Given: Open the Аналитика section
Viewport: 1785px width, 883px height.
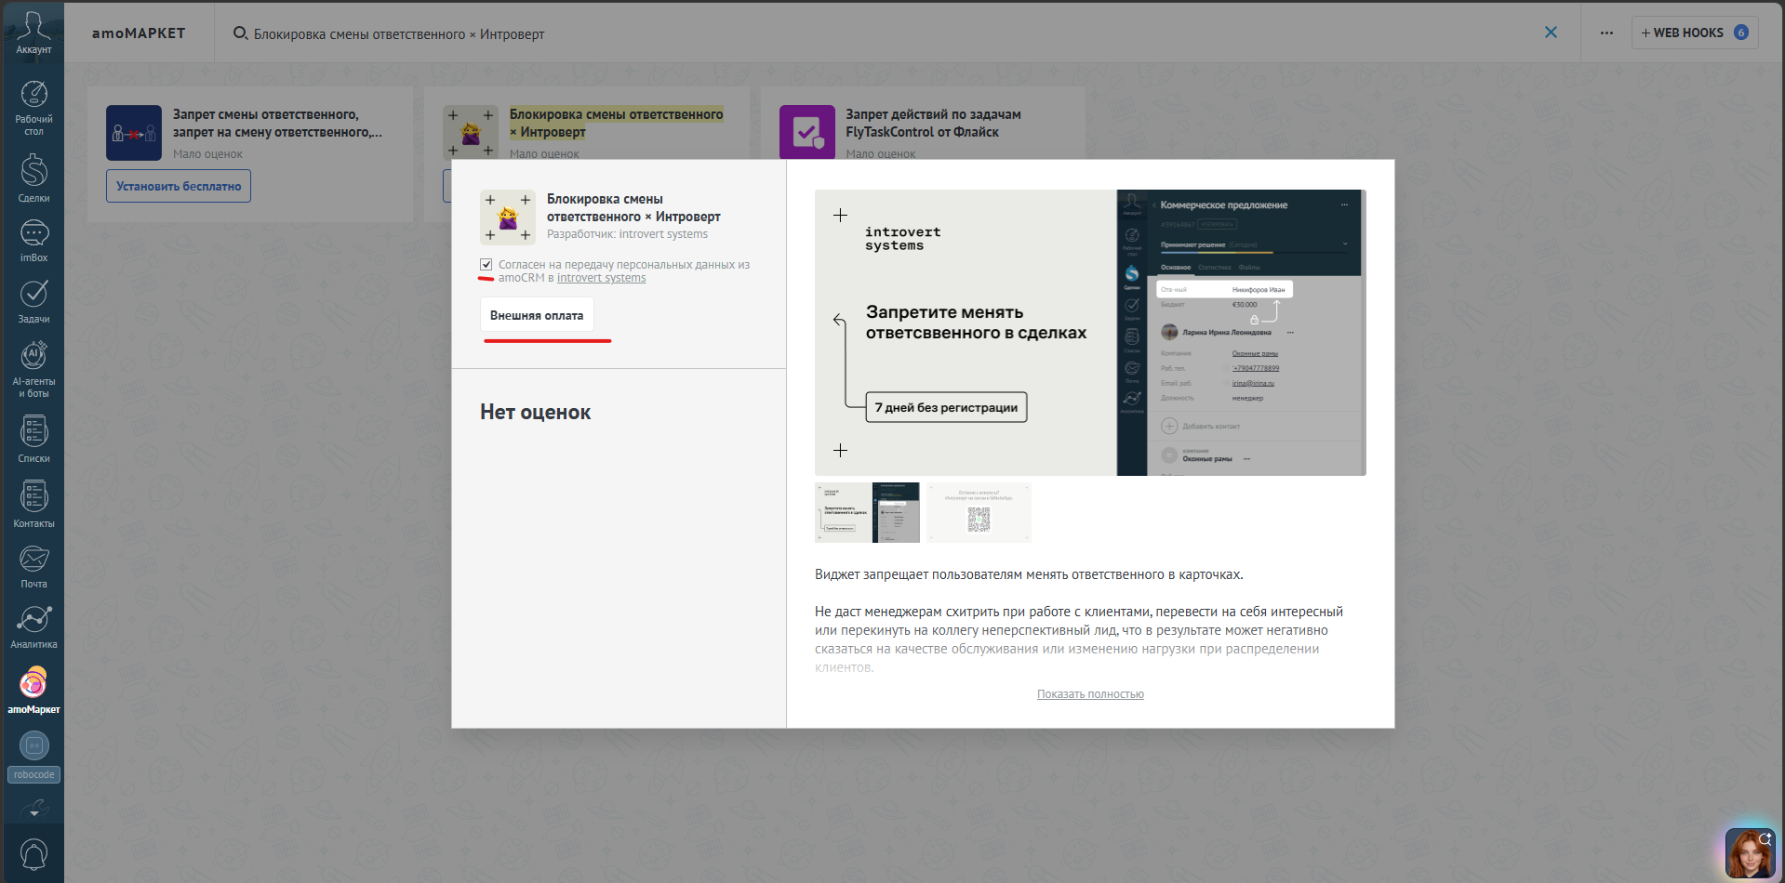Looking at the screenshot, I should [33, 626].
